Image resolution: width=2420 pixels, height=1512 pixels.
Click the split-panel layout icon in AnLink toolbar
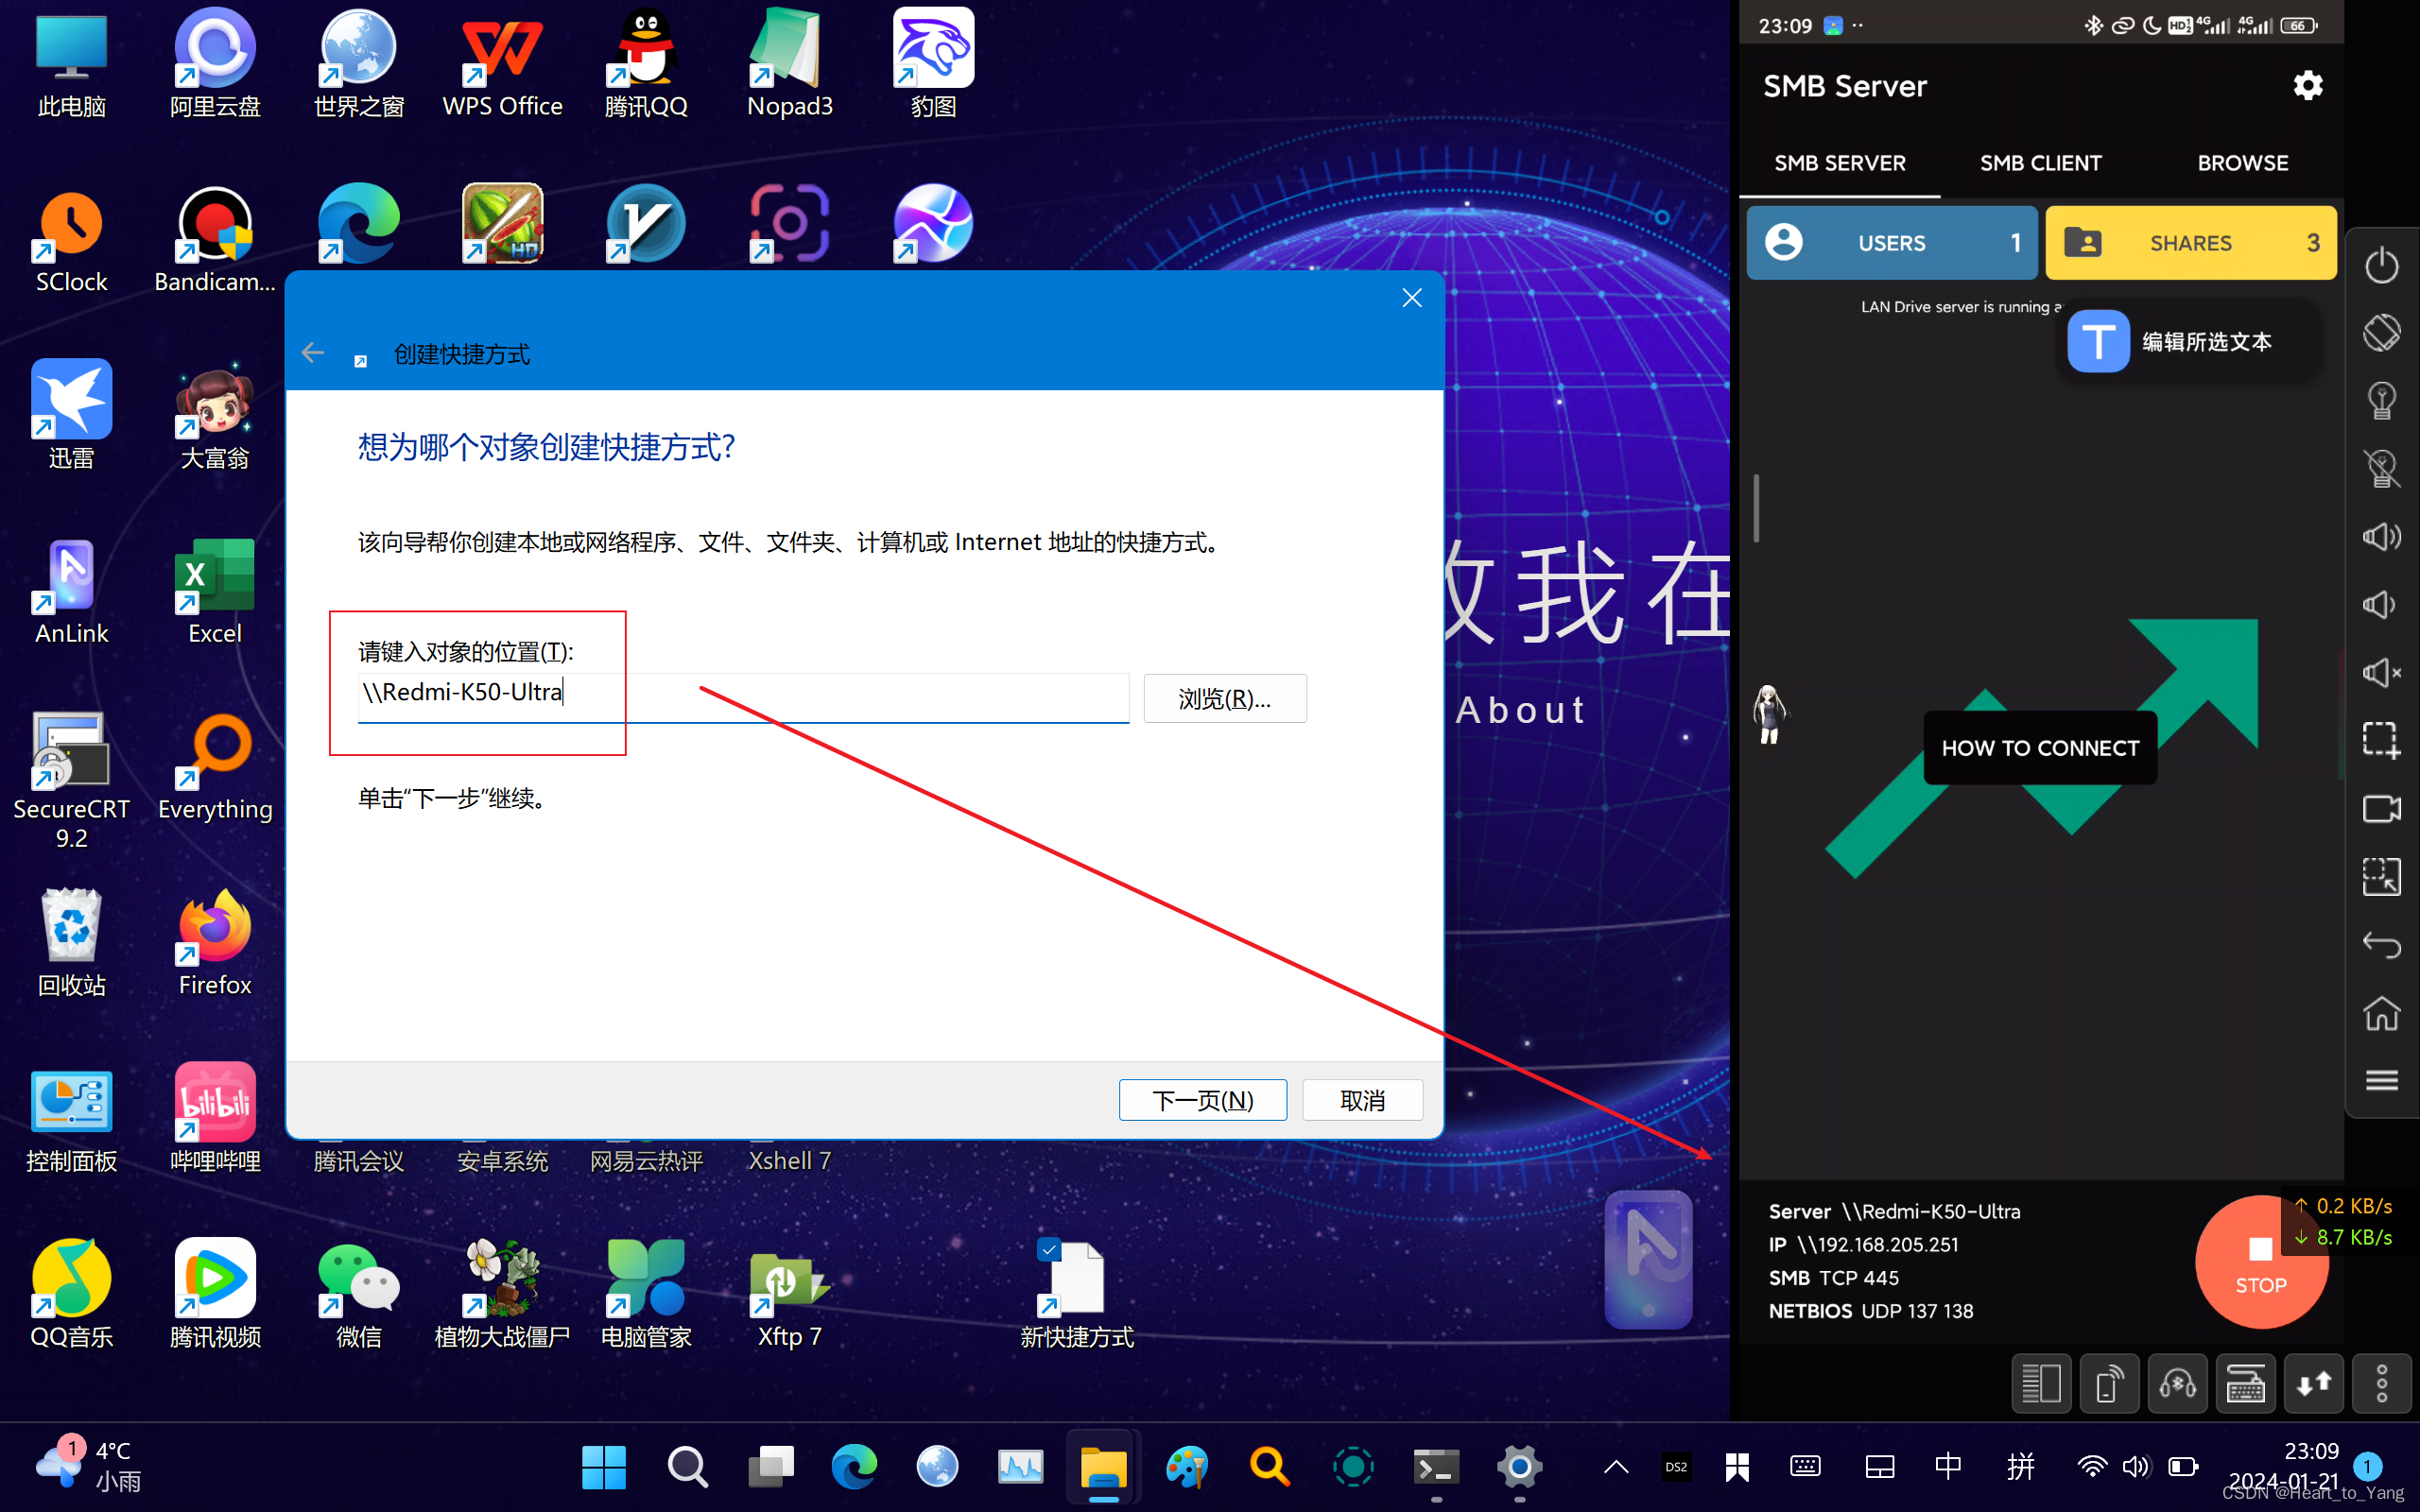[x=2041, y=1384]
